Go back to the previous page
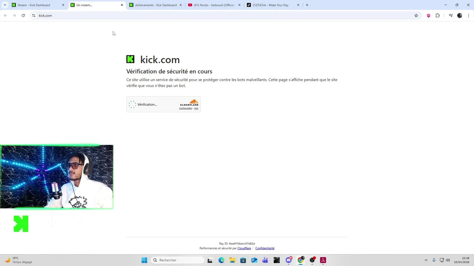 tap(6, 16)
